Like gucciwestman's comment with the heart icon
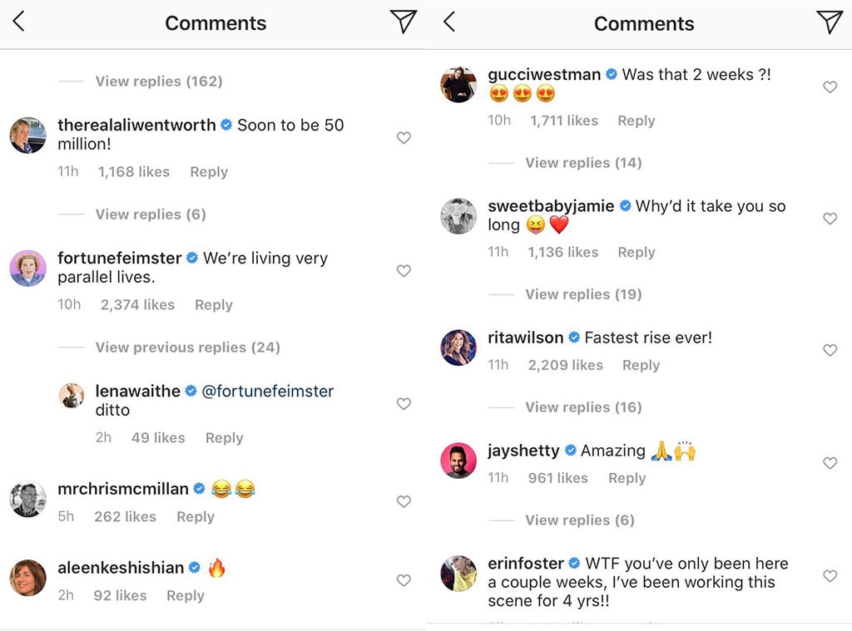852x631 pixels. (830, 87)
